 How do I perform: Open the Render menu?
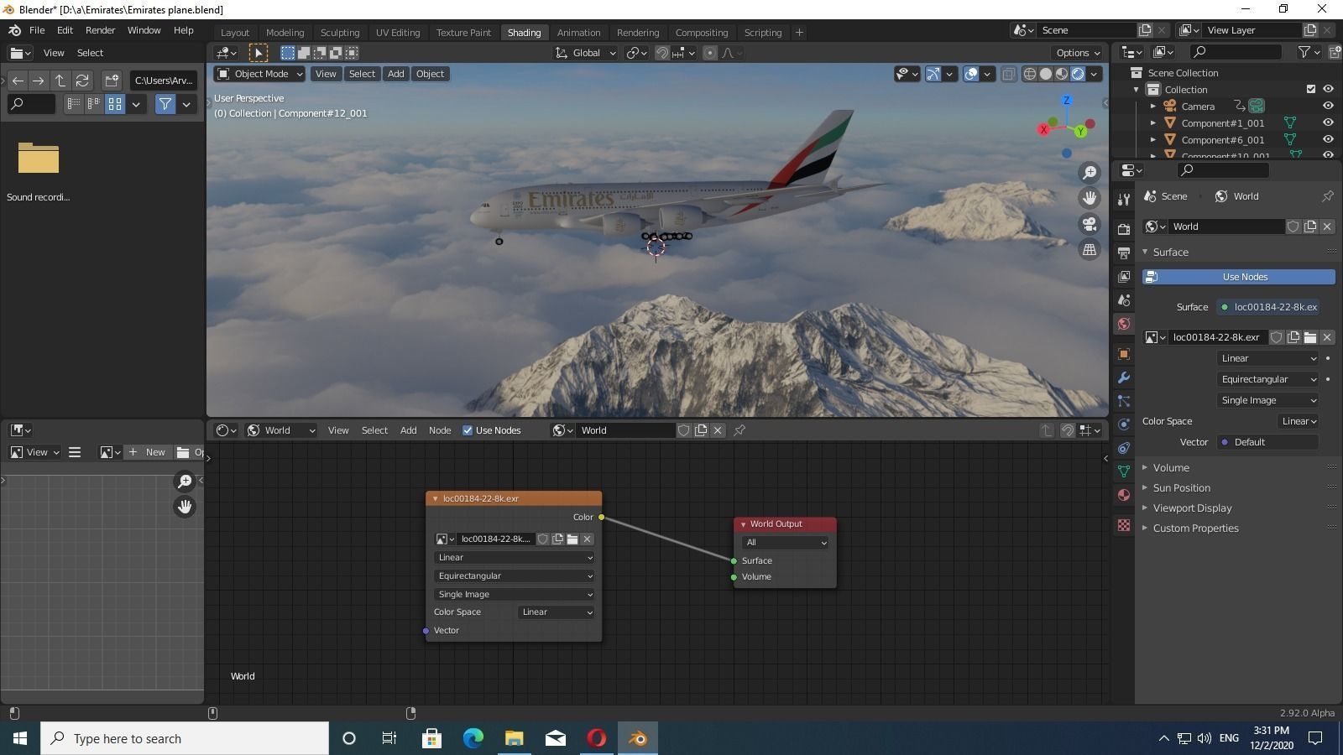point(100,30)
